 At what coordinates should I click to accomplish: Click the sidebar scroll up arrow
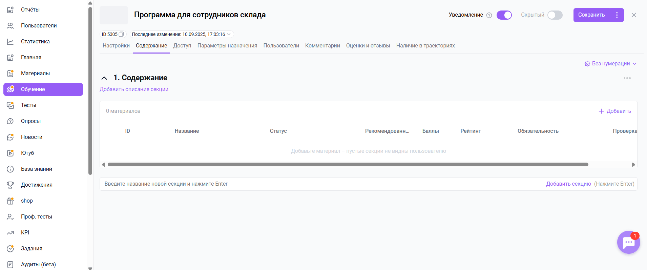coord(90,3)
